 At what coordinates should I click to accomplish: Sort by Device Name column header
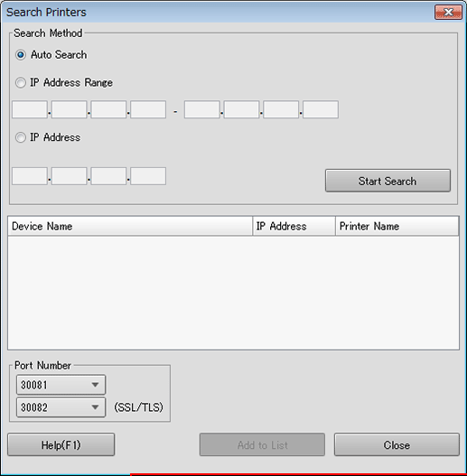coord(130,226)
